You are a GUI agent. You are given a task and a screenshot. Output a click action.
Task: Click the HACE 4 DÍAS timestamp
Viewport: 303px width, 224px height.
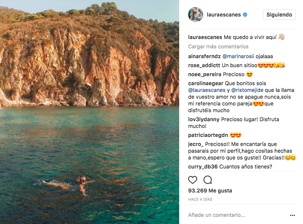pyautogui.click(x=200, y=199)
